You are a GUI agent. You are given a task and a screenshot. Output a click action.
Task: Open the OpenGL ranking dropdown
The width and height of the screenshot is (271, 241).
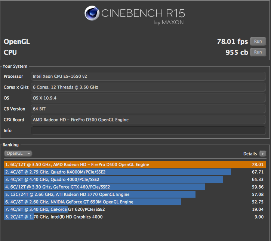[x=18, y=154]
